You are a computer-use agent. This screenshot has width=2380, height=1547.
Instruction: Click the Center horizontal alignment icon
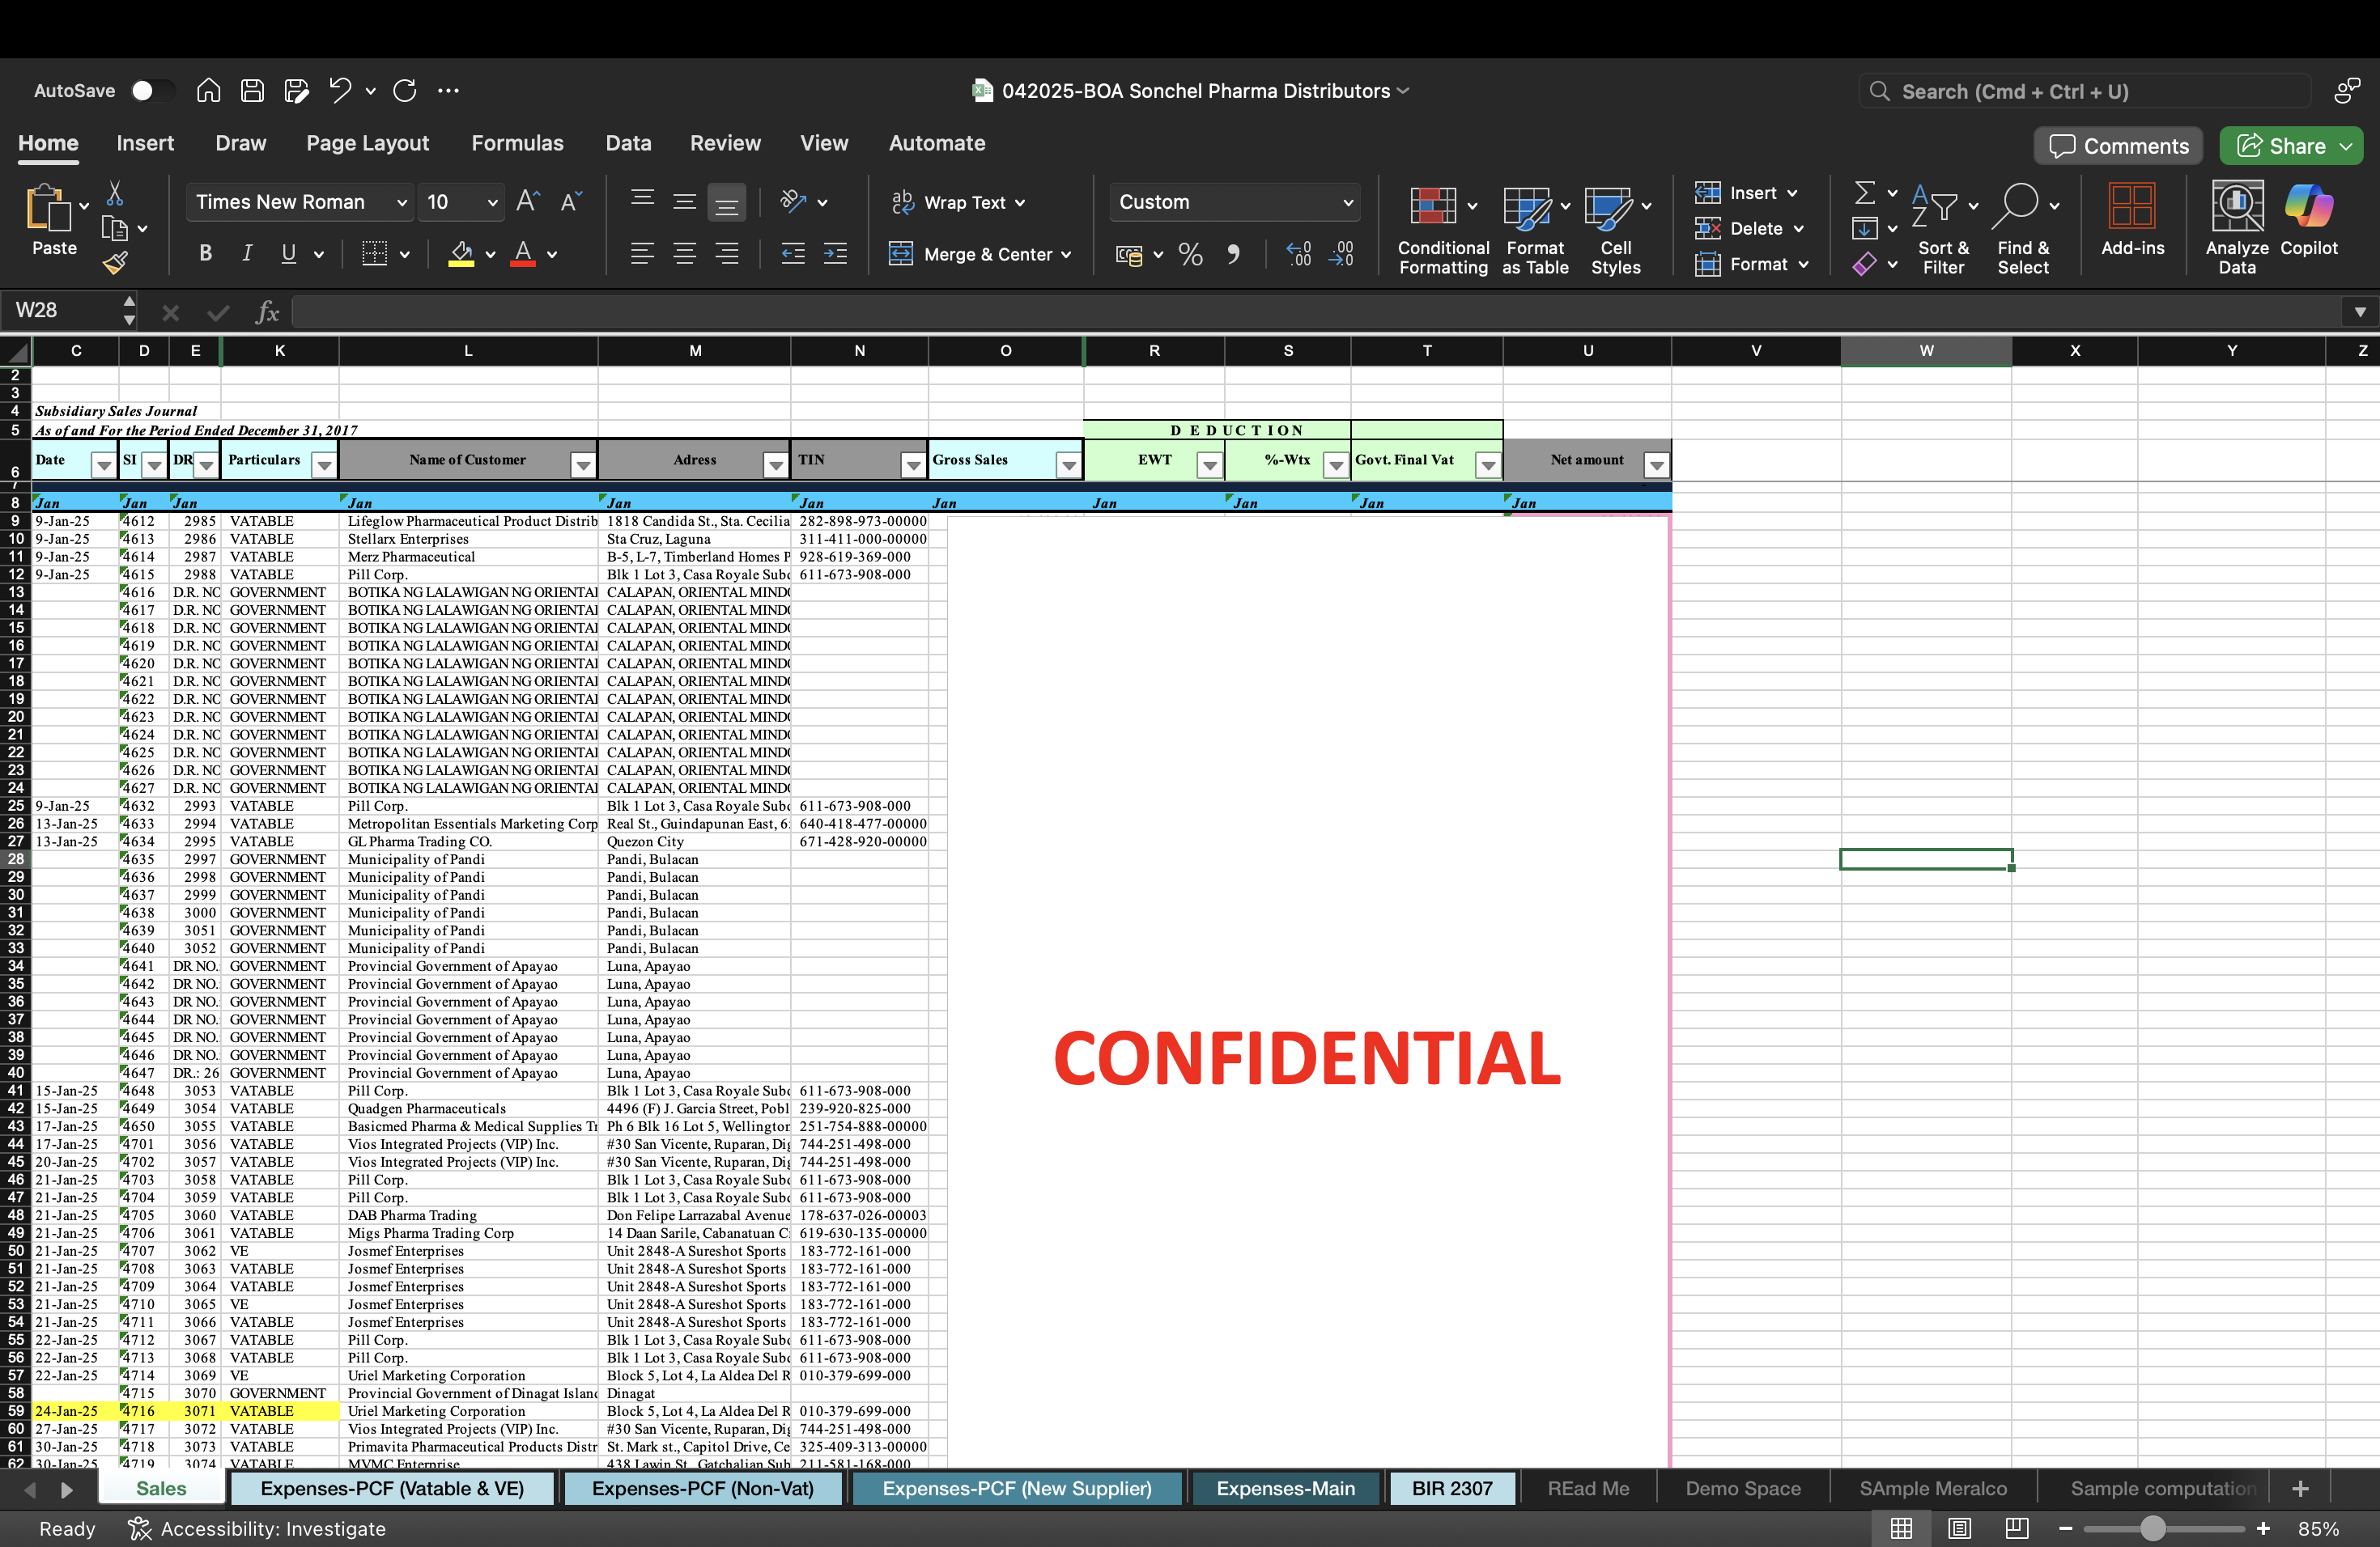point(685,254)
